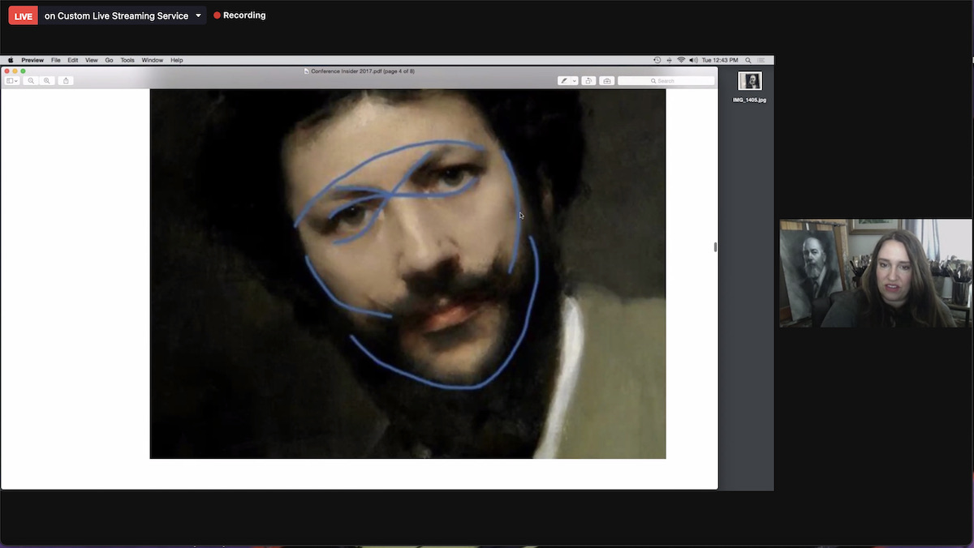Click the red LIVE badge
Screen dimensions: 974x548
tap(24, 15)
